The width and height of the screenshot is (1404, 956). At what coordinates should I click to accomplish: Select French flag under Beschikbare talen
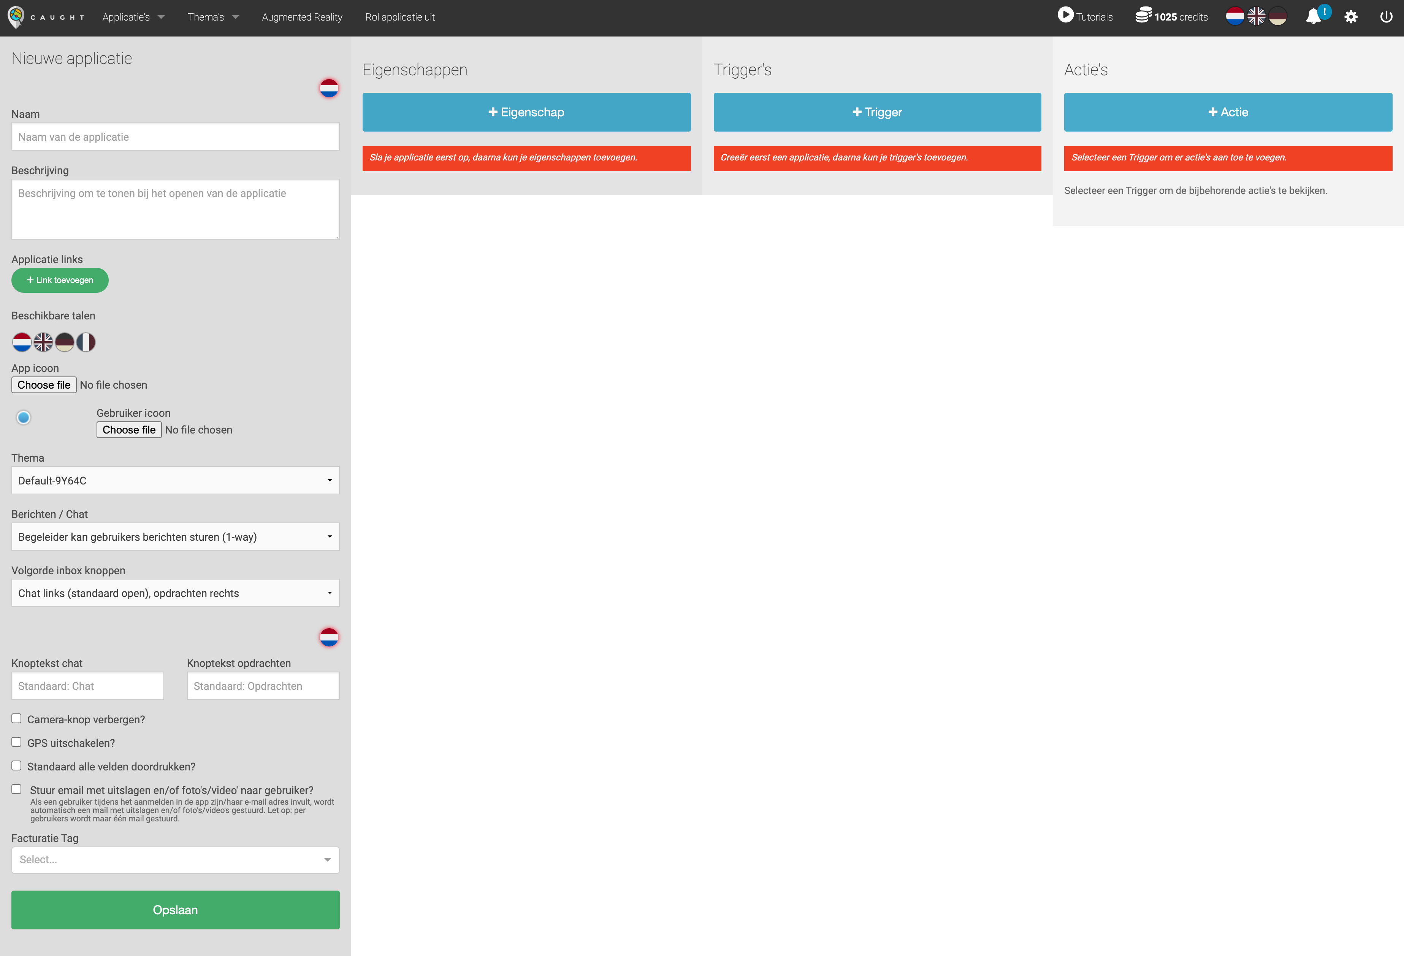pyautogui.click(x=86, y=343)
